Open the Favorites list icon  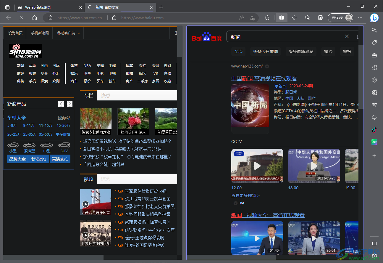[295, 18]
